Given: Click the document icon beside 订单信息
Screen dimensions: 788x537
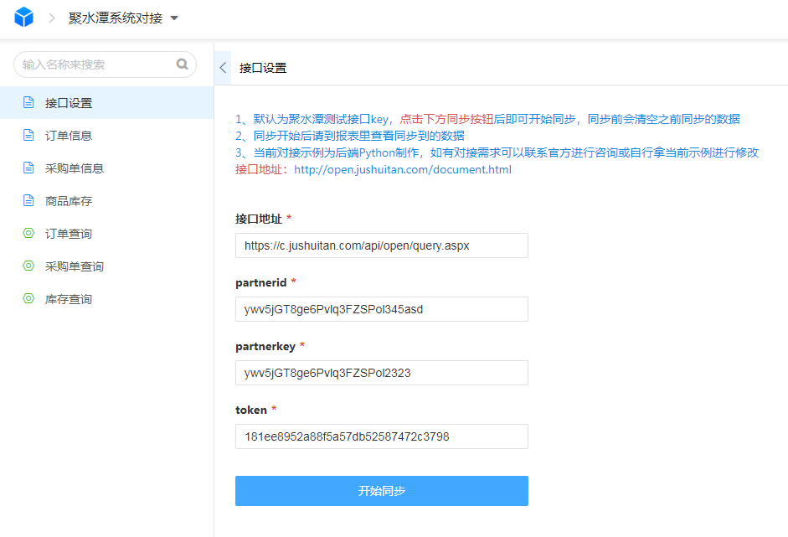Looking at the screenshot, I should tap(28, 136).
